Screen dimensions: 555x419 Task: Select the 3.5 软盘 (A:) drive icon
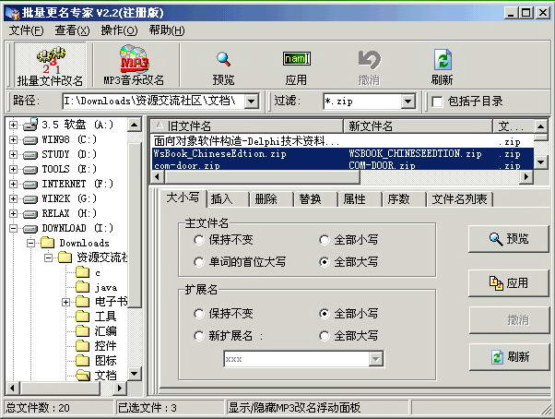click(x=31, y=125)
